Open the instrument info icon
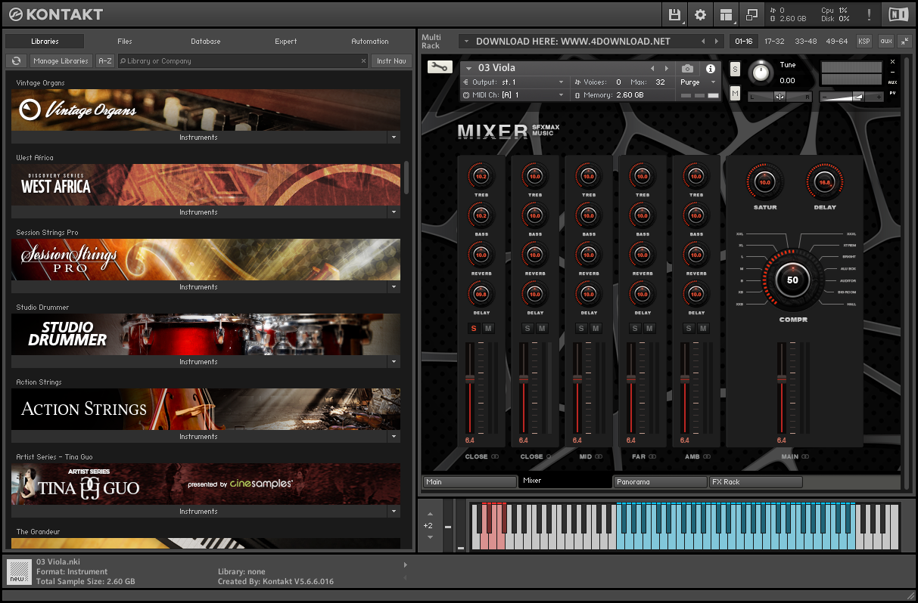 711,68
